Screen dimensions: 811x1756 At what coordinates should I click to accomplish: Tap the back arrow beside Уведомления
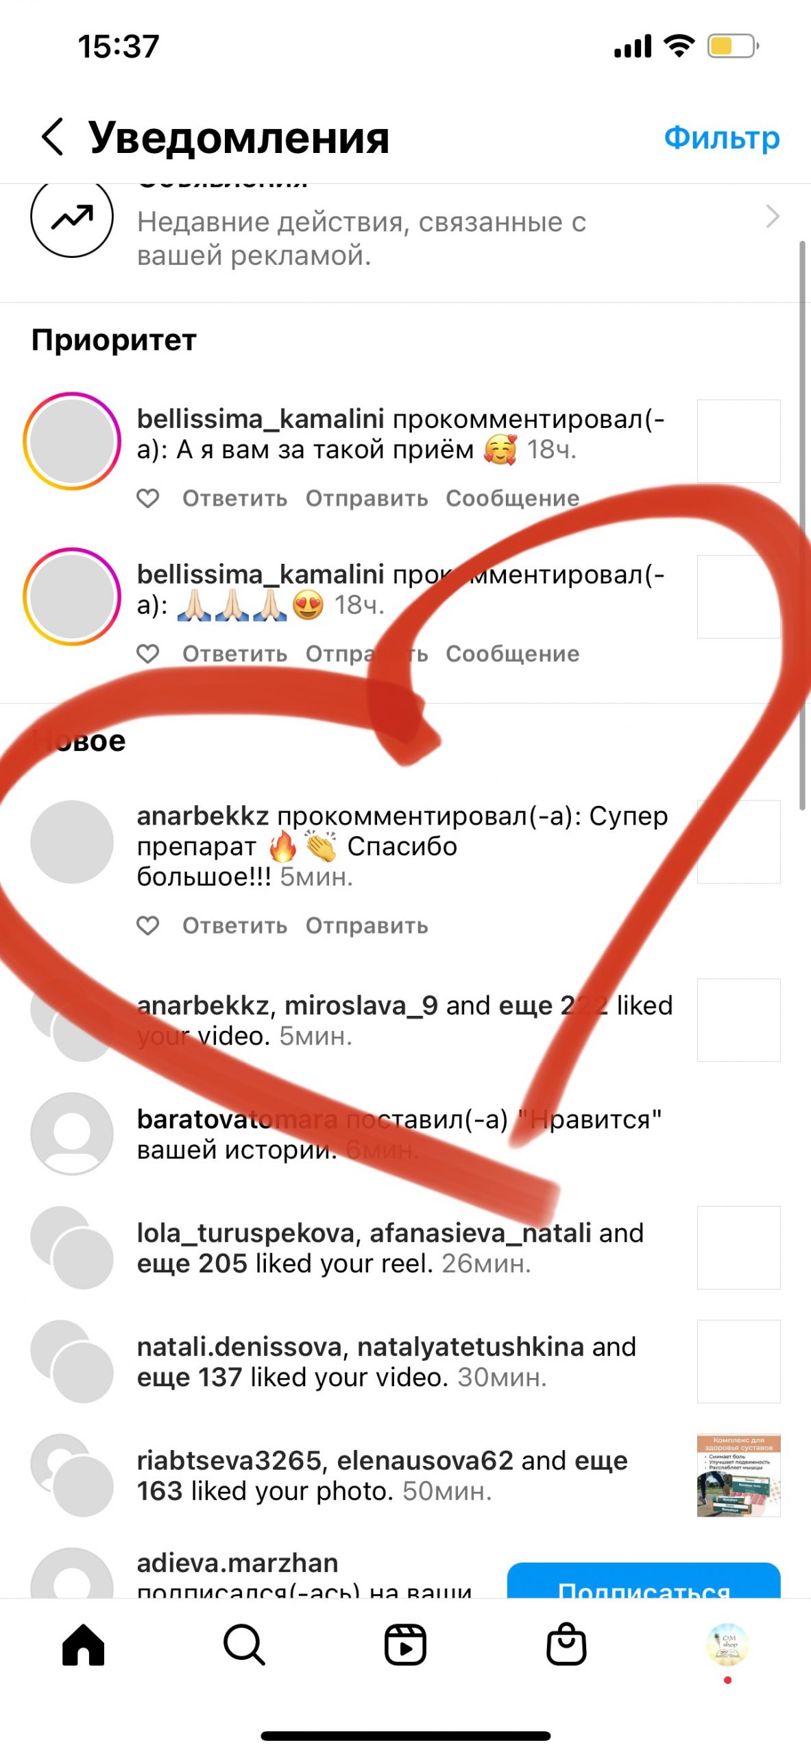[x=53, y=137]
